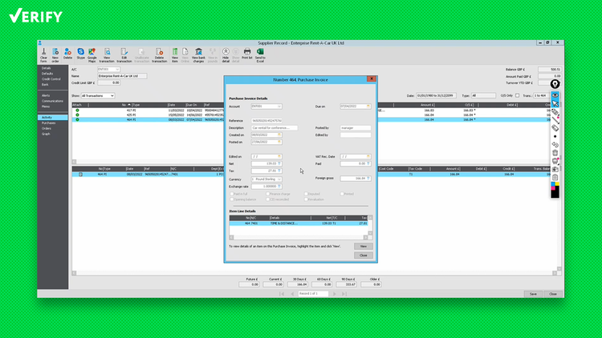Toggle the Paid in full checkbox
Screen dimensions: 602x338
(x=231, y=194)
